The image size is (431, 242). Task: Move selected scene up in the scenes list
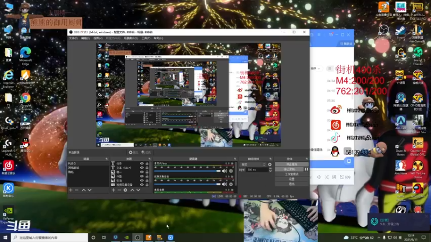[84, 190]
